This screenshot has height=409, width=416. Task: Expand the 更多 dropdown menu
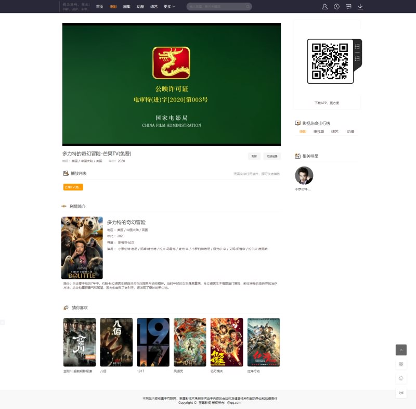(169, 7)
